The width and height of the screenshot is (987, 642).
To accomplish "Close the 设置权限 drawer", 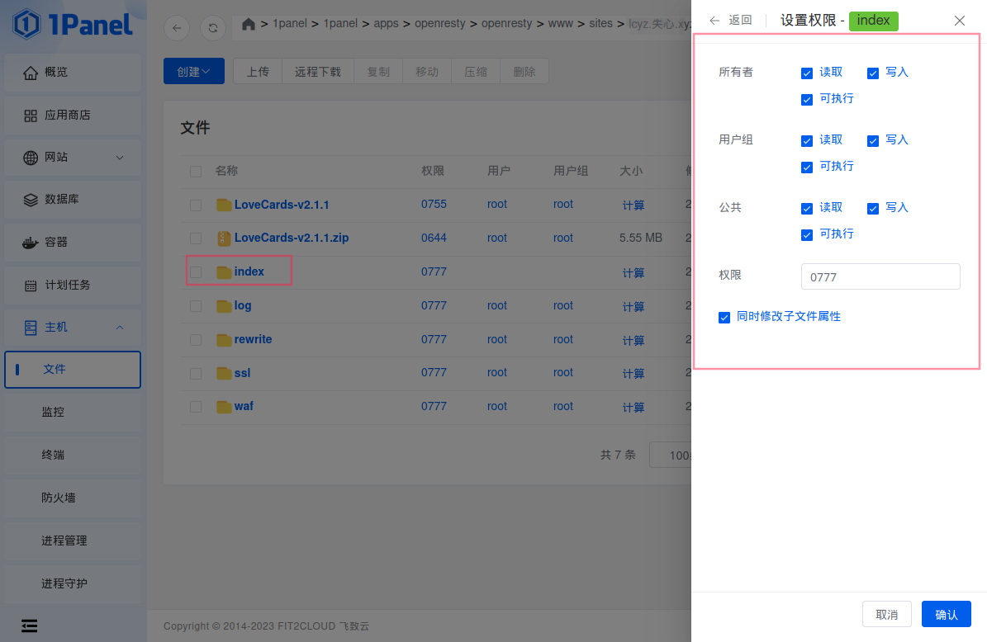I will click(x=959, y=21).
